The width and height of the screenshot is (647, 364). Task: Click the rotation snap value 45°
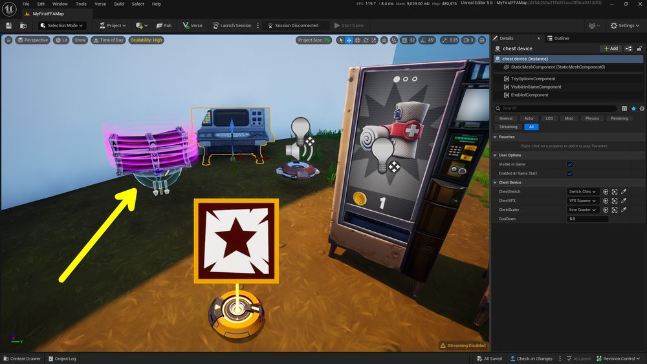tap(431, 40)
